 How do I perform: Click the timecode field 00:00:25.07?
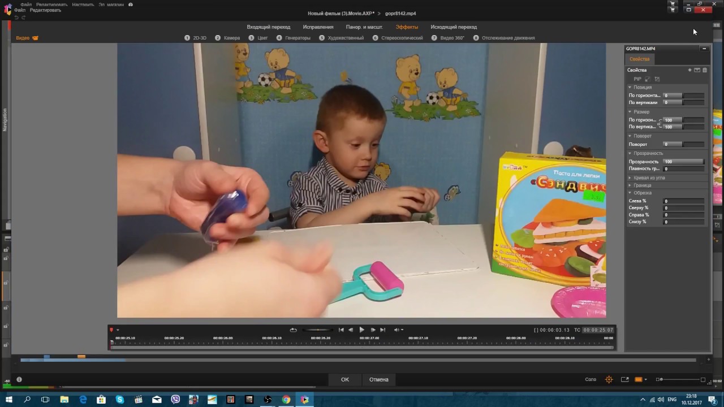(599, 330)
